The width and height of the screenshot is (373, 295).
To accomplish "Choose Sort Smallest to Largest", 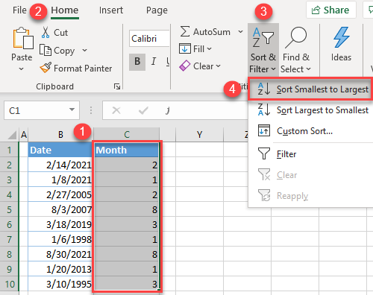I will 310,89.
